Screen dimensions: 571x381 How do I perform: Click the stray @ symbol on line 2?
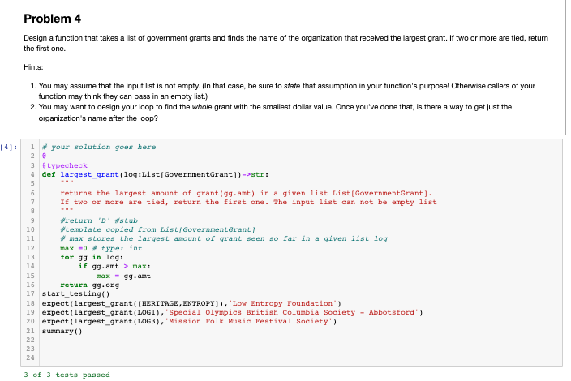pyautogui.click(x=44, y=156)
